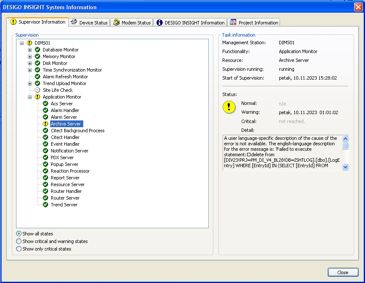The width and height of the screenshot is (365, 283).
Task: Select Show critical and warning states
Action: (x=19, y=241)
